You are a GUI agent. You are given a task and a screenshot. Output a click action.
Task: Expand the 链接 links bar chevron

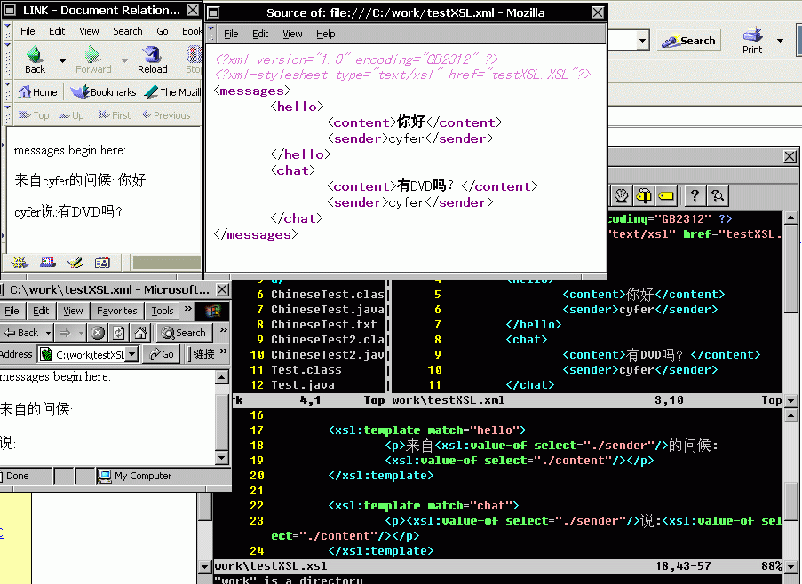click(x=223, y=351)
